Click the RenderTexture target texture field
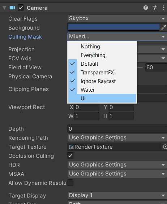This screenshot has height=204, width=167. (x=114, y=147)
